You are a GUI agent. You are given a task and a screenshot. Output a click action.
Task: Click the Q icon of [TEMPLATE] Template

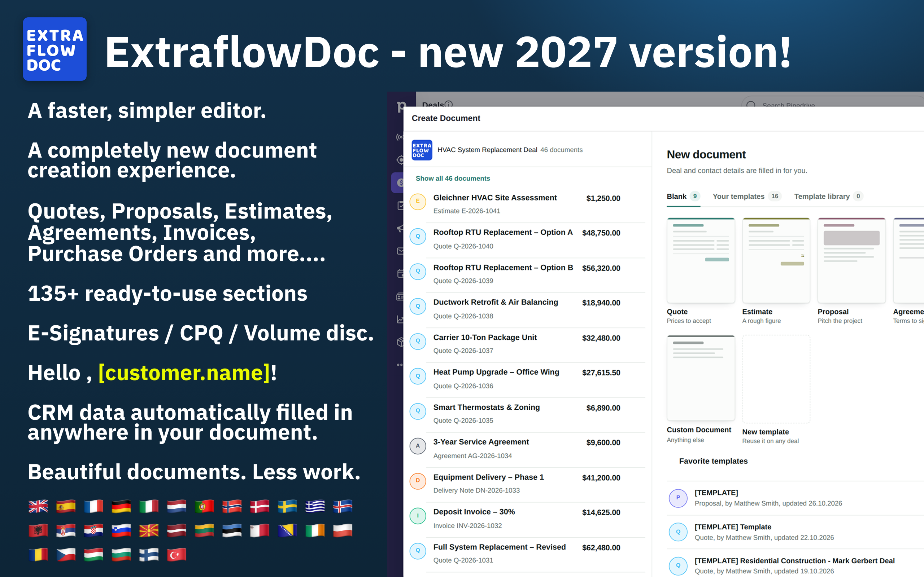click(678, 532)
